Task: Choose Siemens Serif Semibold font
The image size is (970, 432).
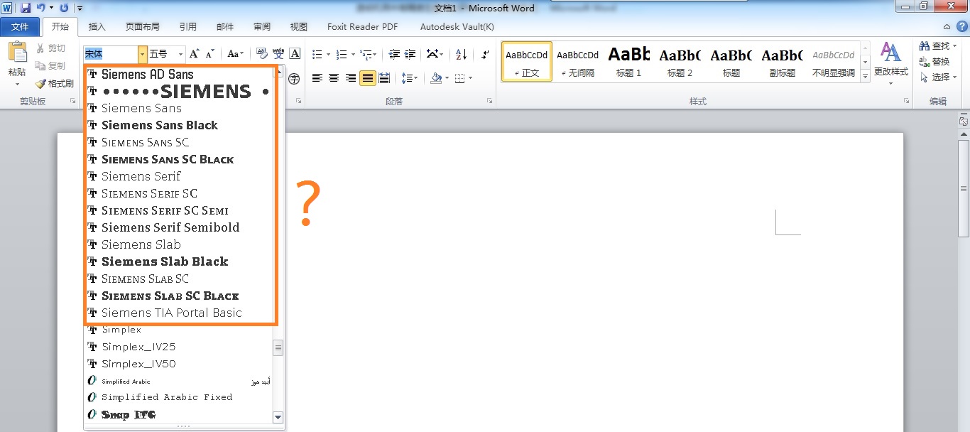Action: [x=179, y=227]
